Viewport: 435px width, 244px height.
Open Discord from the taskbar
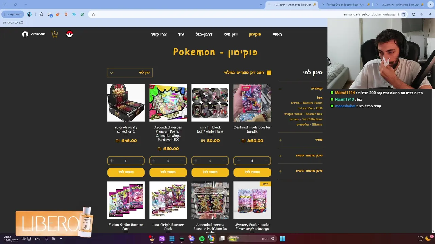(x=192, y=239)
